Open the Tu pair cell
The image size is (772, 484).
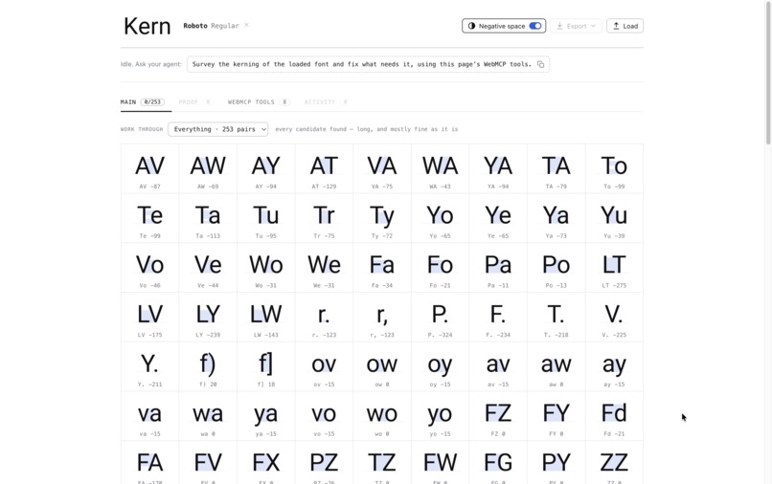pyautogui.click(x=266, y=218)
